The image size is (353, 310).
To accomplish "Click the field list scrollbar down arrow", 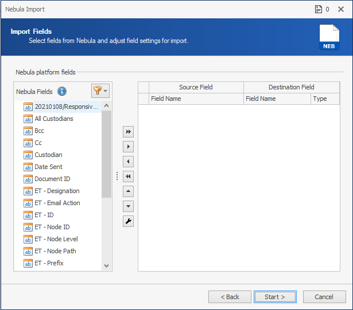I will coord(107,266).
